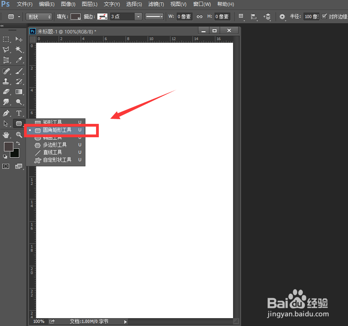Viewport: 348px width, 326px height.
Task: Click the 100% zoom level field
Action: (39, 321)
